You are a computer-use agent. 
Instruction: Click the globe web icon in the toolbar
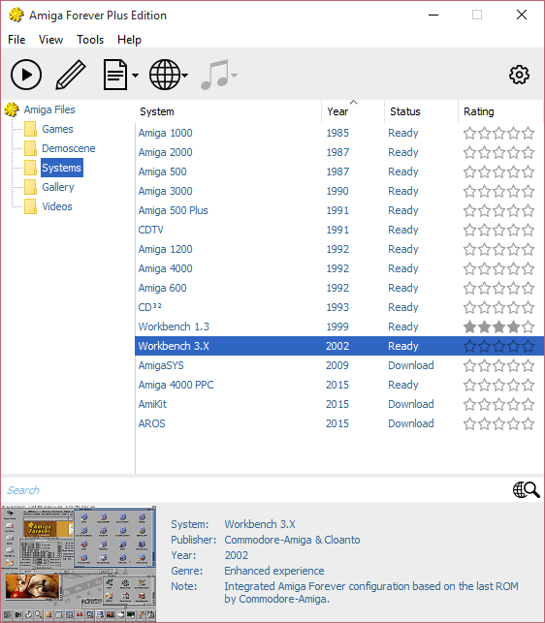pos(165,75)
